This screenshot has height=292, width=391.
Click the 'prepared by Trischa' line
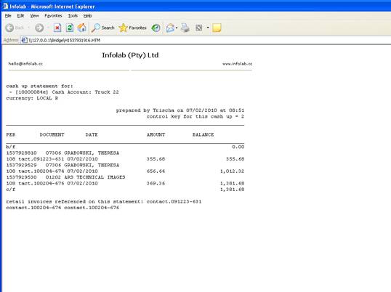coord(180,110)
